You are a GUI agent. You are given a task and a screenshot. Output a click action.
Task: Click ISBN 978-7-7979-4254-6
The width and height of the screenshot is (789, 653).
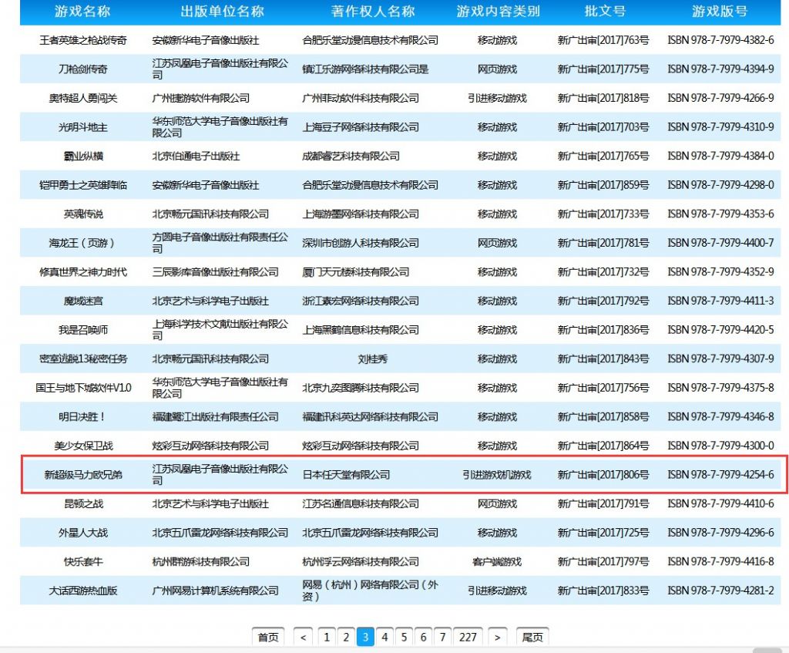tap(720, 475)
